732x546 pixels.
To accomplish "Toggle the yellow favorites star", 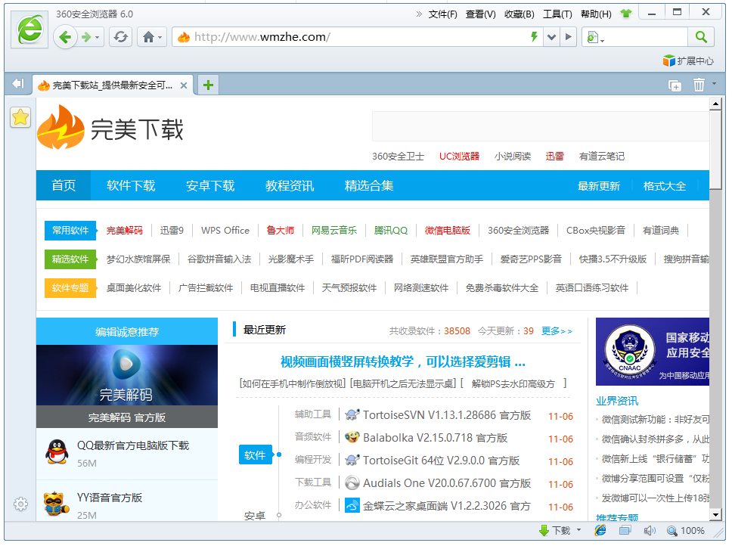I will [x=20, y=117].
